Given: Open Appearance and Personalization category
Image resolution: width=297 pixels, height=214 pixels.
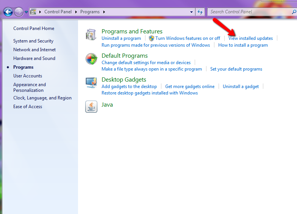Looking at the screenshot, I should [30, 87].
